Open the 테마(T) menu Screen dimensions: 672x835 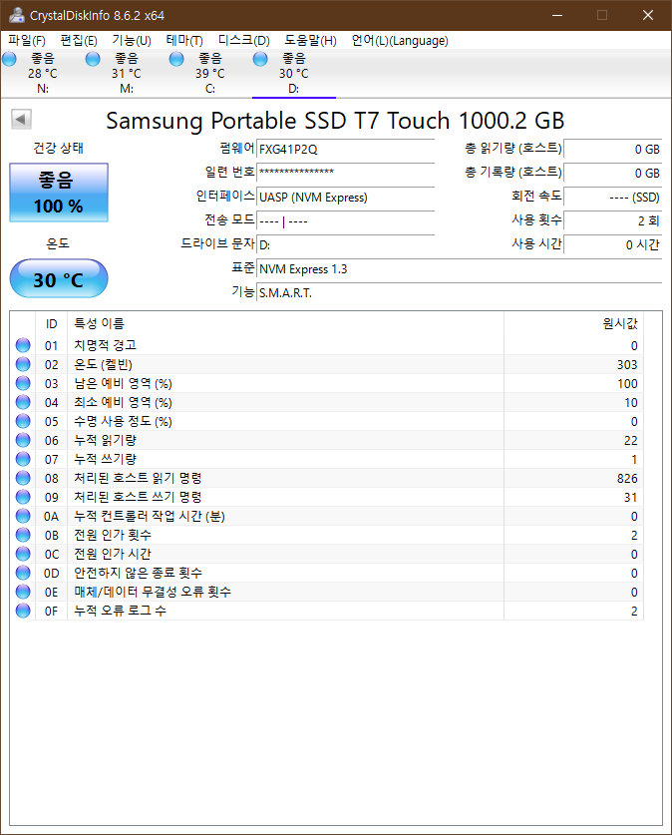[184, 41]
